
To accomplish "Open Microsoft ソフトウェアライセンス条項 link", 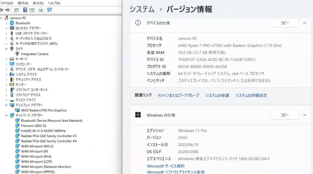I will (x=176, y=172).
